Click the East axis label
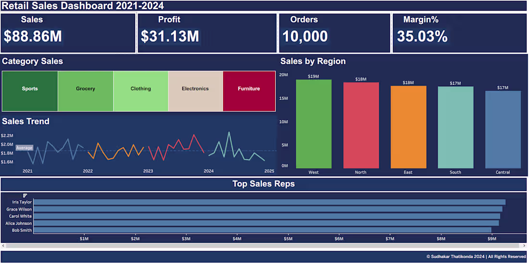This screenshot has height=263, width=529. (408, 172)
